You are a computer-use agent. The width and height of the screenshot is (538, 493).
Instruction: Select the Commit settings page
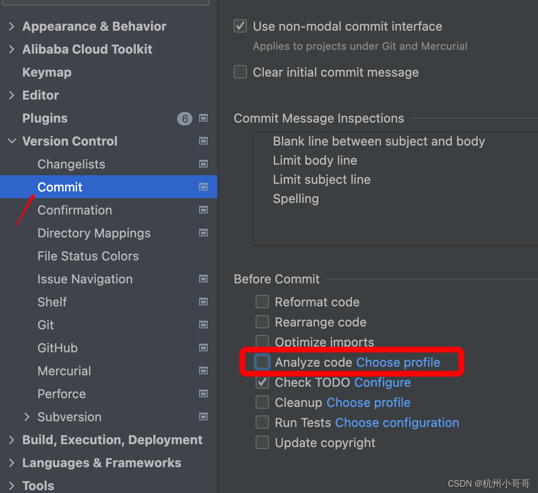[x=109, y=187]
